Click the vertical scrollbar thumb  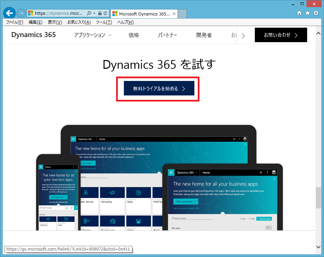tap(318, 198)
